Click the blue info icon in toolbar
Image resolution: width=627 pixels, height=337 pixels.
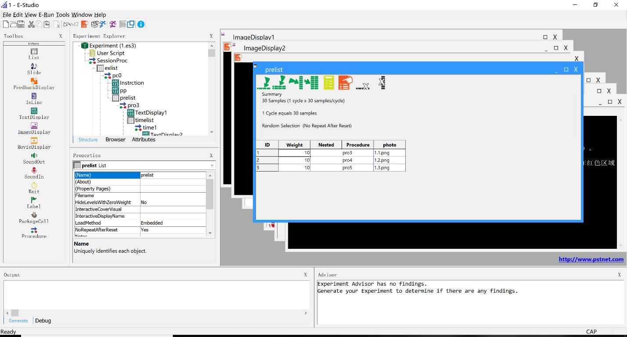pos(141,24)
